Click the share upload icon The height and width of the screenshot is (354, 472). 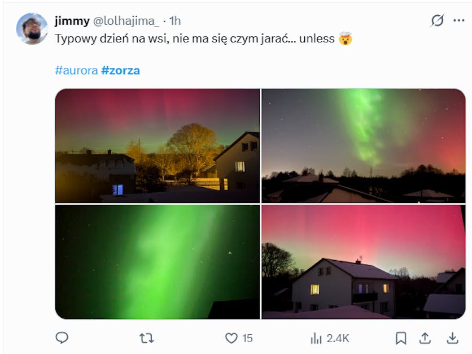click(x=426, y=338)
